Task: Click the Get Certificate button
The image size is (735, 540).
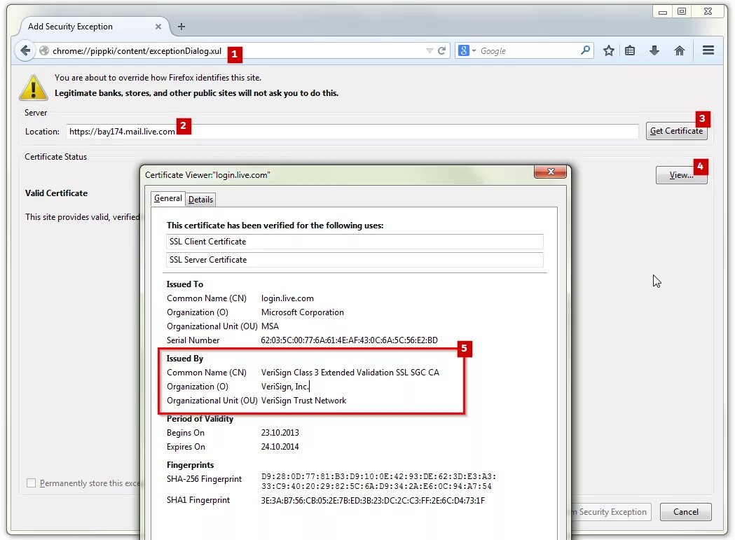Action: point(676,131)
